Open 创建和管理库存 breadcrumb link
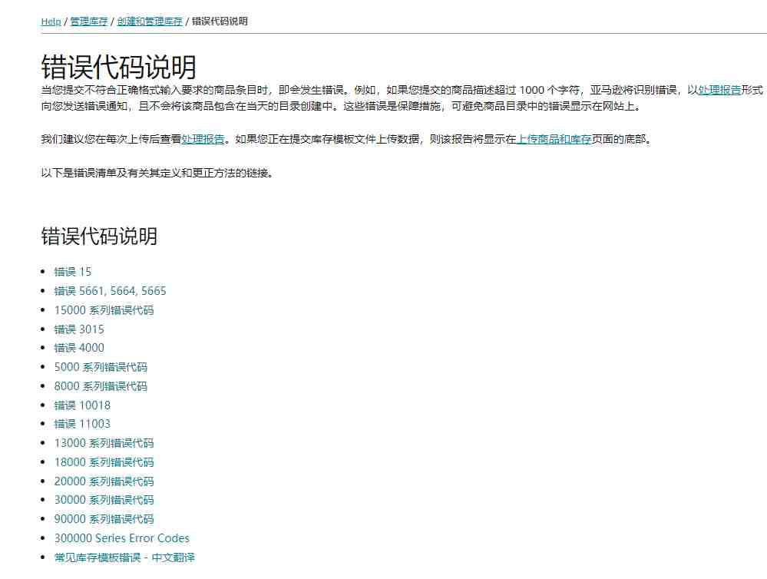The height and width of the screenshot is (579, 767). pyautogui.click(x=150, y=22)
